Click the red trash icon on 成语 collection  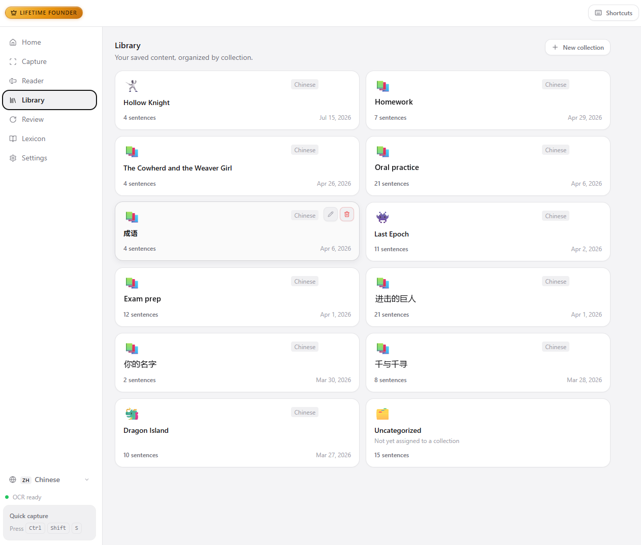tap(347, 215)
